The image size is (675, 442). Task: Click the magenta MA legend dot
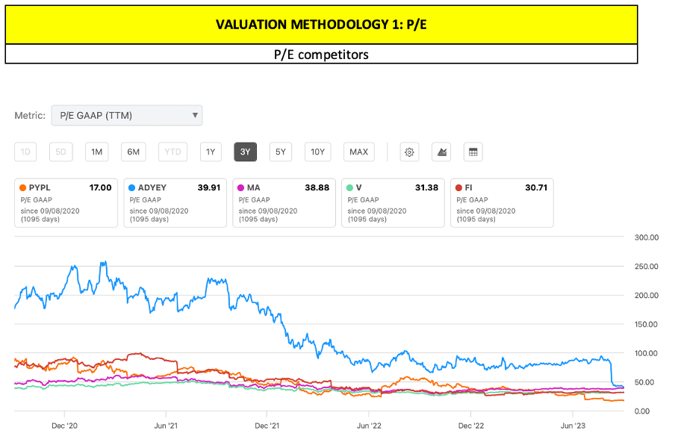(x=241, y=187)
